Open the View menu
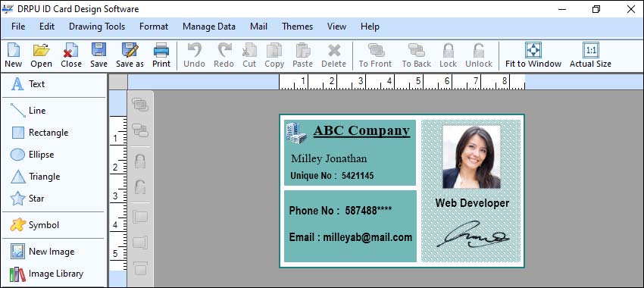This screenshot has width=644, height=288. pyautogui.click(x=336, y=27)
